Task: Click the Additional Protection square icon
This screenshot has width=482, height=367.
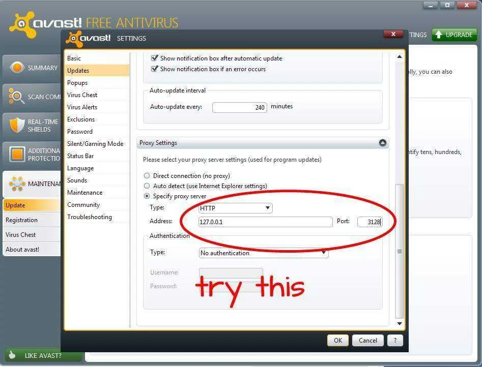Action: coord(17,154)
